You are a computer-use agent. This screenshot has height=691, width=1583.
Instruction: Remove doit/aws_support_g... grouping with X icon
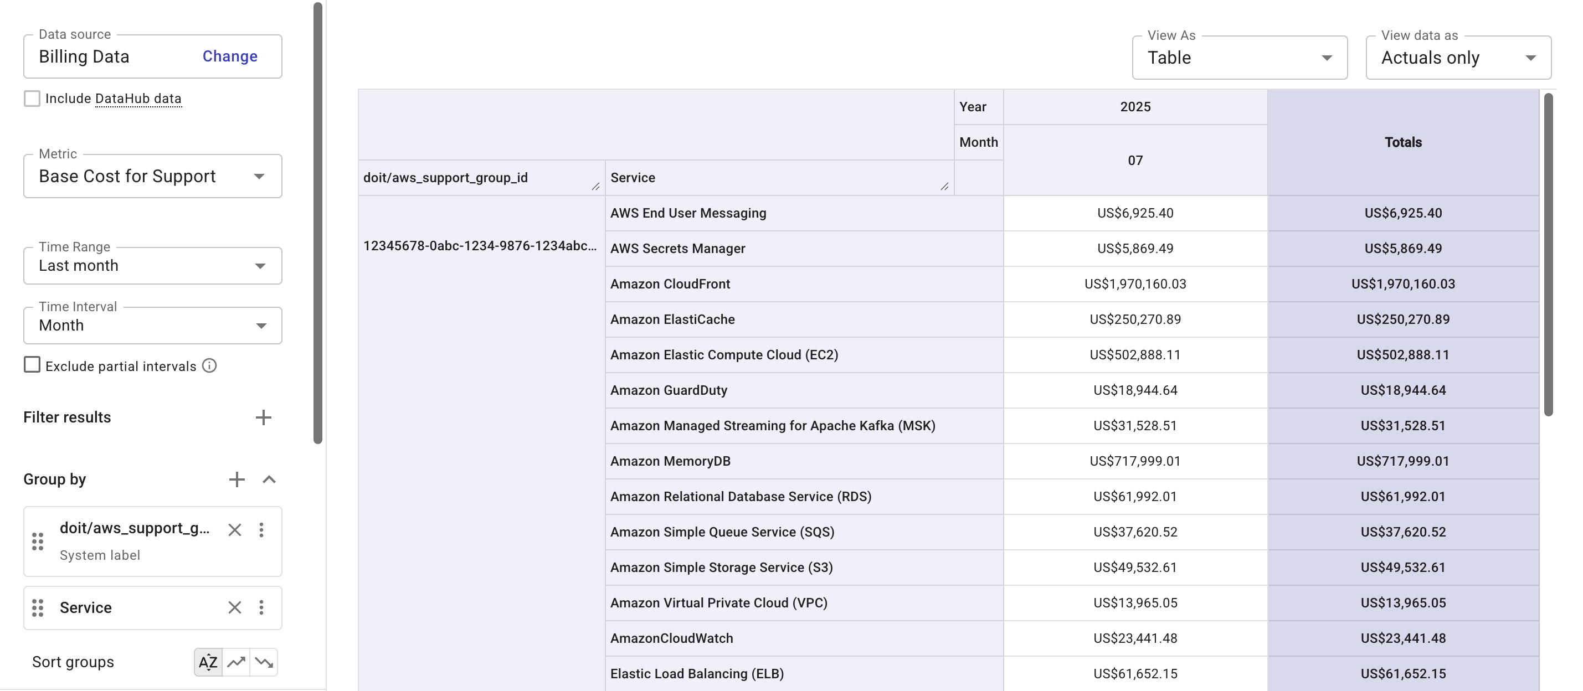[234, 529]
